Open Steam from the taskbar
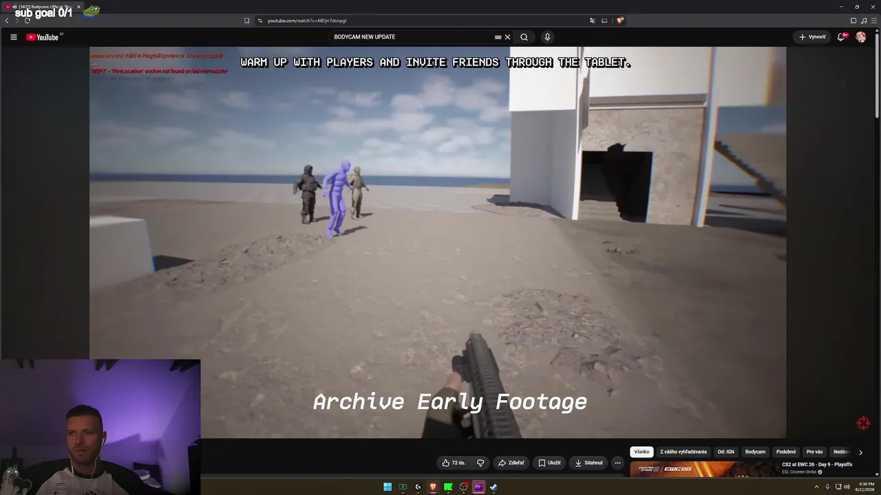Viewport: 881px width, 495px height. tap(493, 487)
